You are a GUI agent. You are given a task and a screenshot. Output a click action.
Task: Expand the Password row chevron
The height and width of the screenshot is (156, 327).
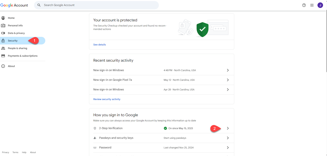pos(228,148)
